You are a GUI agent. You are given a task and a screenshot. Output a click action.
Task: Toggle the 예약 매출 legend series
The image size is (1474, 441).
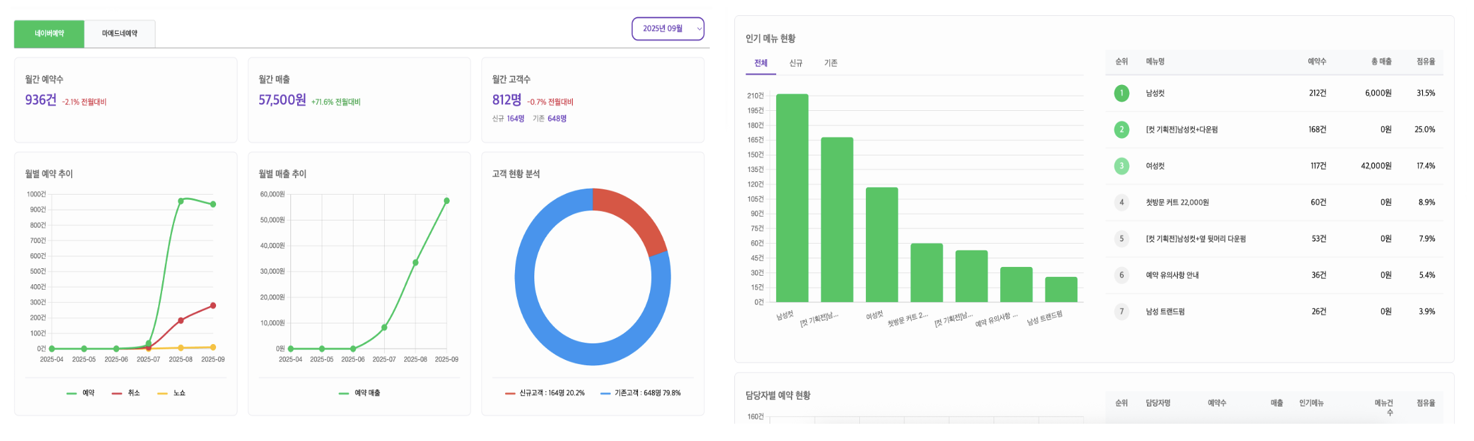(x=360, y=393)
